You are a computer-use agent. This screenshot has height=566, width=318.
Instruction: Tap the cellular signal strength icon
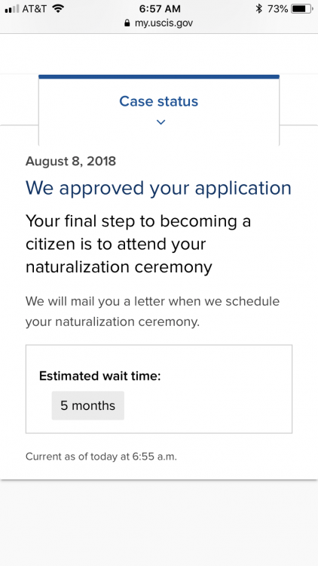tap(12, 8)
